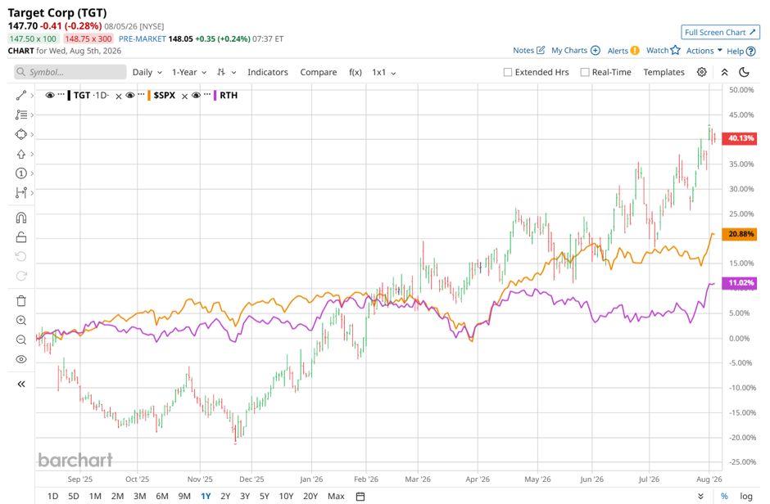This screenshot has width=770, height=504.
Task: Delete drawings with the trash icon
Action: [21, 300]
